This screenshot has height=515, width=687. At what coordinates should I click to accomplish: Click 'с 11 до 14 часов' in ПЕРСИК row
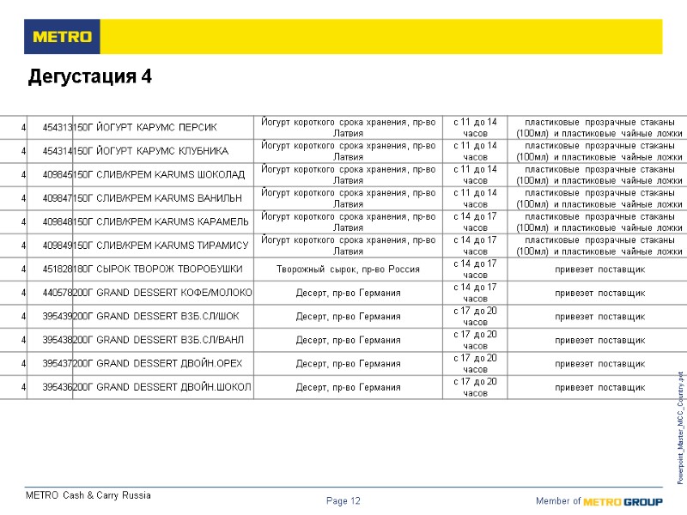475,127
